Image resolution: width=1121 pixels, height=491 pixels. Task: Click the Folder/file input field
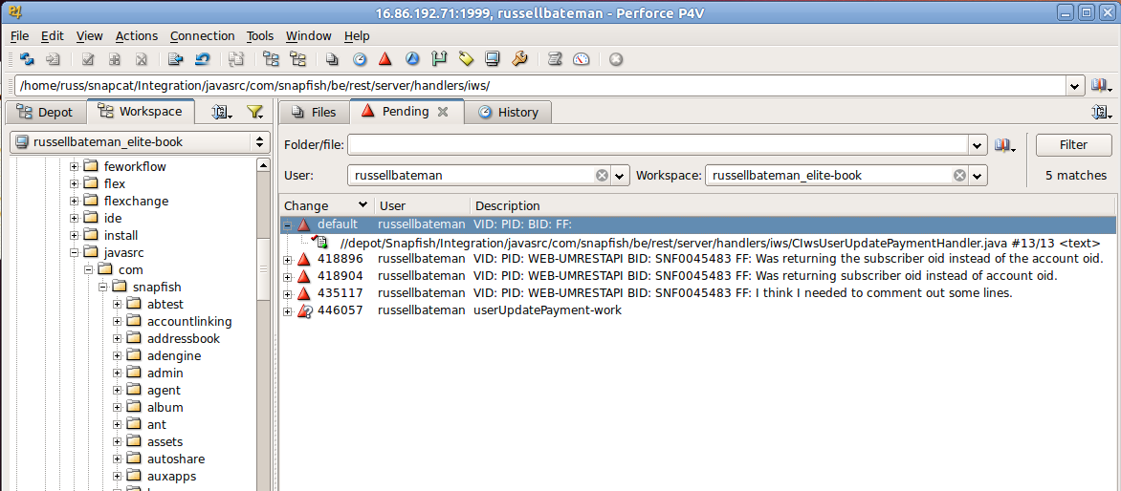click(658, 145)
